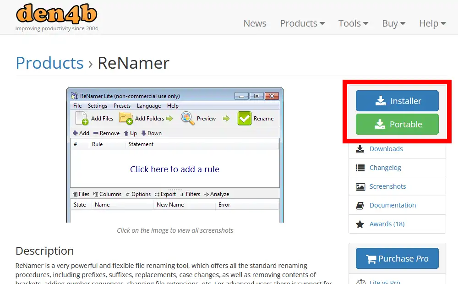
Task: Click the list icon beside Changelog
Action: pyautogui.click(x=360, y=168)
